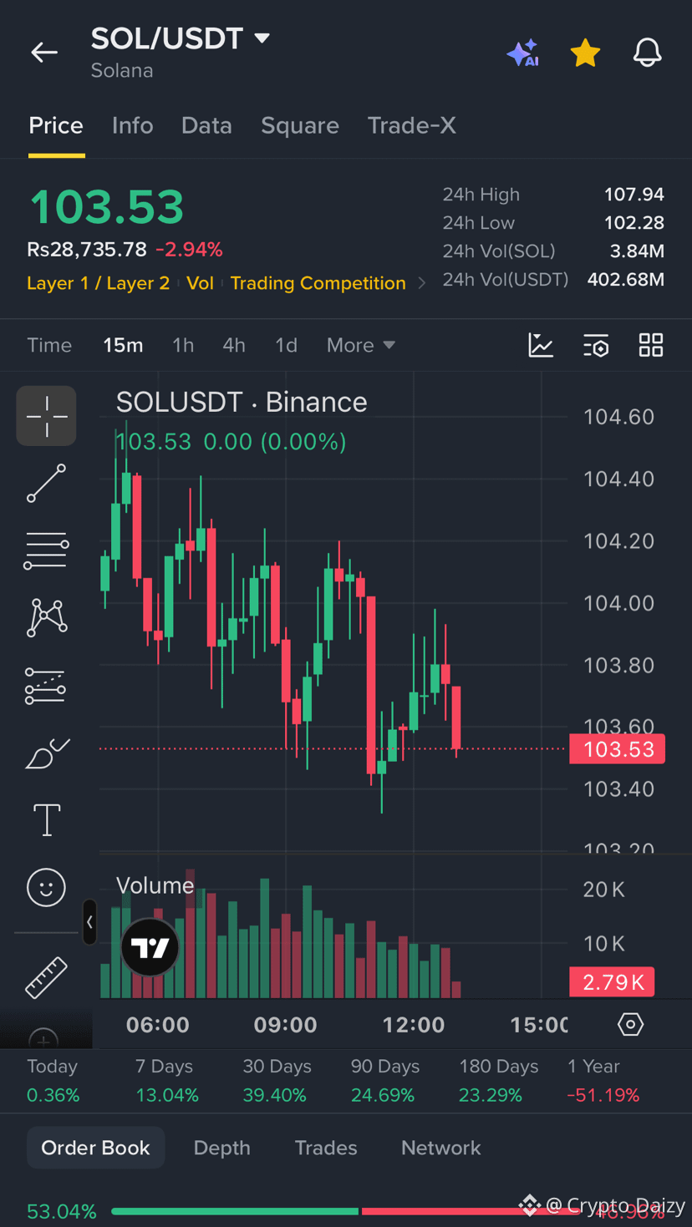
Task: Open price alerts bell icon
Action: [x=647, y=53]
